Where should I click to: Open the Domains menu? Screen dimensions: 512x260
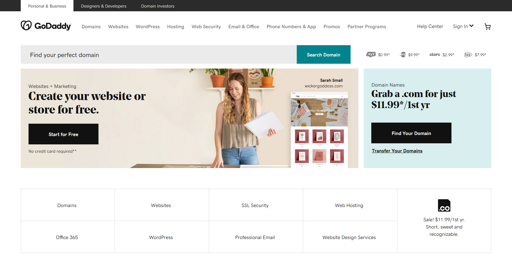click(x=91, y=27)
